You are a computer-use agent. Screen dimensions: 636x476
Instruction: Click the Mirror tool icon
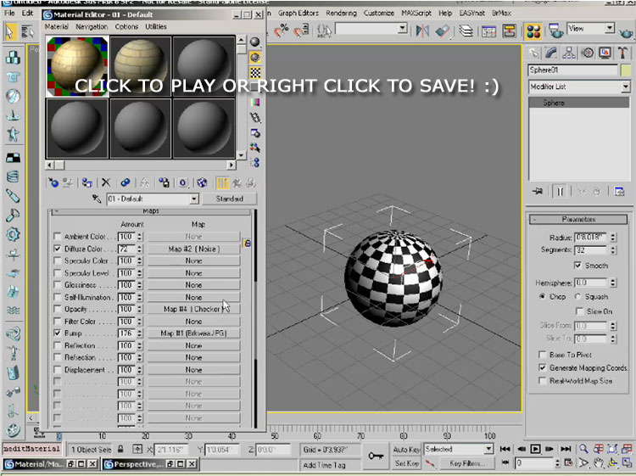pos(420,31)
